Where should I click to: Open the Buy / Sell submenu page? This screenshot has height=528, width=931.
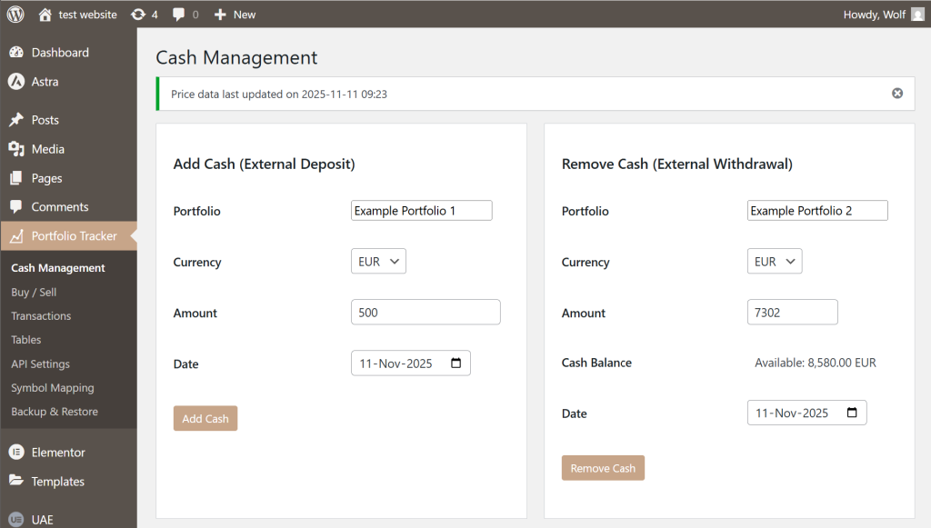(34, 293)
